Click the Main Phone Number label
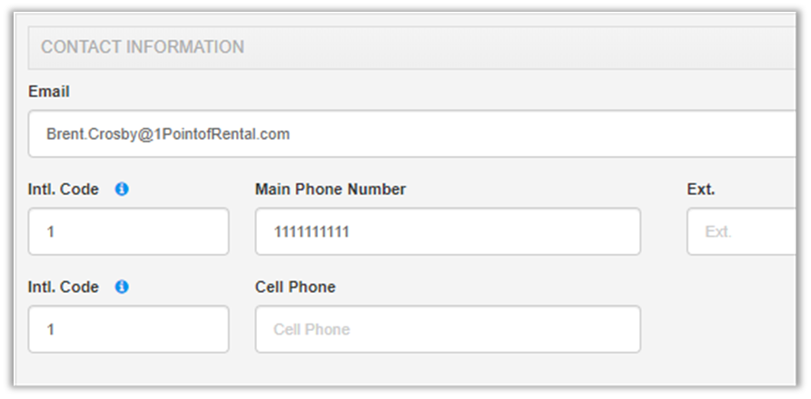 331,190
